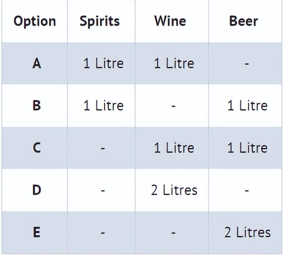Click the Wine cell in Option A row
283x255 pixels.
pyautogui.click(x=174, y=63)
